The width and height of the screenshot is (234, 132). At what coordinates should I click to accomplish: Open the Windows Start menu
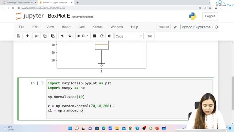point(70,128)
